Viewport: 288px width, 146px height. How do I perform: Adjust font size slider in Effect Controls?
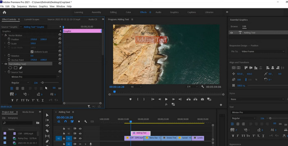pos(42,83)
